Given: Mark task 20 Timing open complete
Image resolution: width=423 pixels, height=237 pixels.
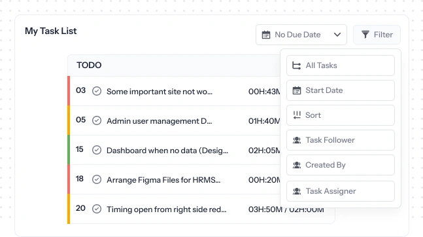Looking at the screenshot, I should 97,209.
